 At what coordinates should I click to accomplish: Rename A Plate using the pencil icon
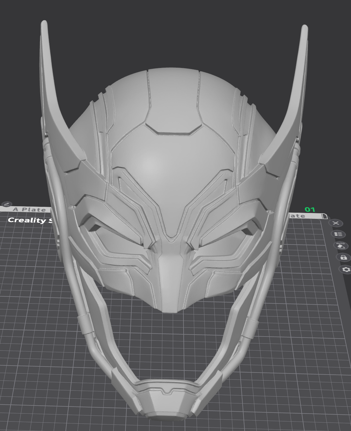coord(6,204)
